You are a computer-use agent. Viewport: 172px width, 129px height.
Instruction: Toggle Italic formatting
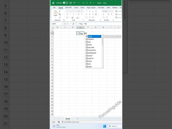70,14
